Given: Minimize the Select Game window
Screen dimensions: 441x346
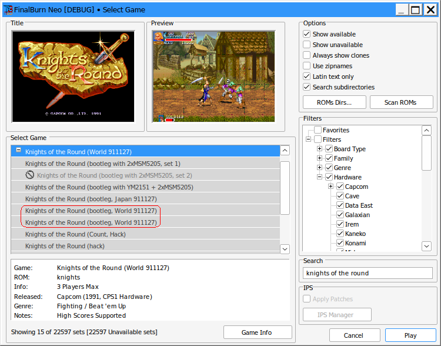Looking at the screenshot, I should coord(402,10).
